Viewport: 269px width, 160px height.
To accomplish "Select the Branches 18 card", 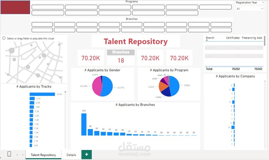I will tap(121, 58).
